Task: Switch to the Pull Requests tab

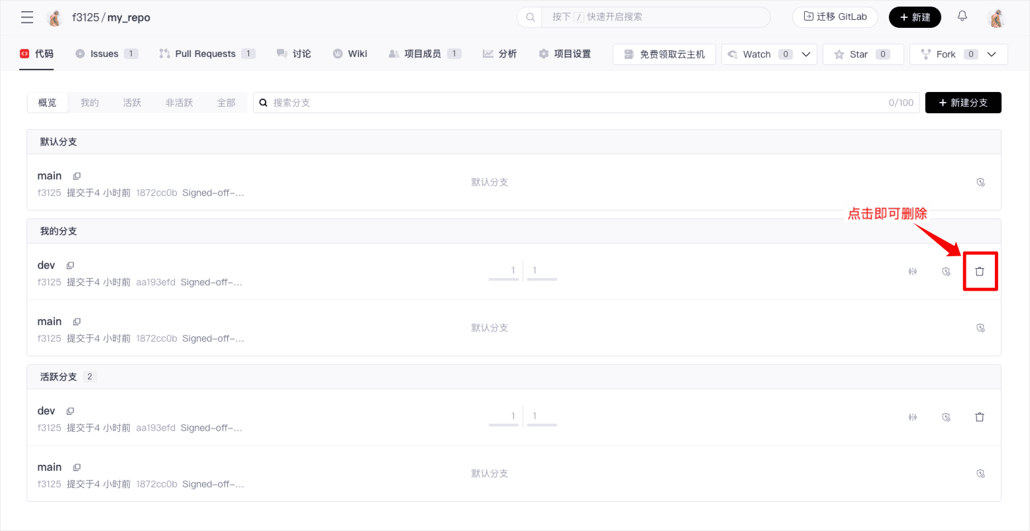Action: pos(205,54)
